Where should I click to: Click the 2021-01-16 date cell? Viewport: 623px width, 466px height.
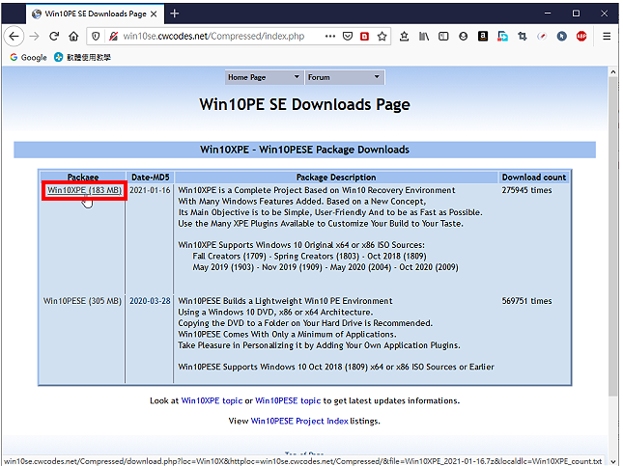point(150,190)
